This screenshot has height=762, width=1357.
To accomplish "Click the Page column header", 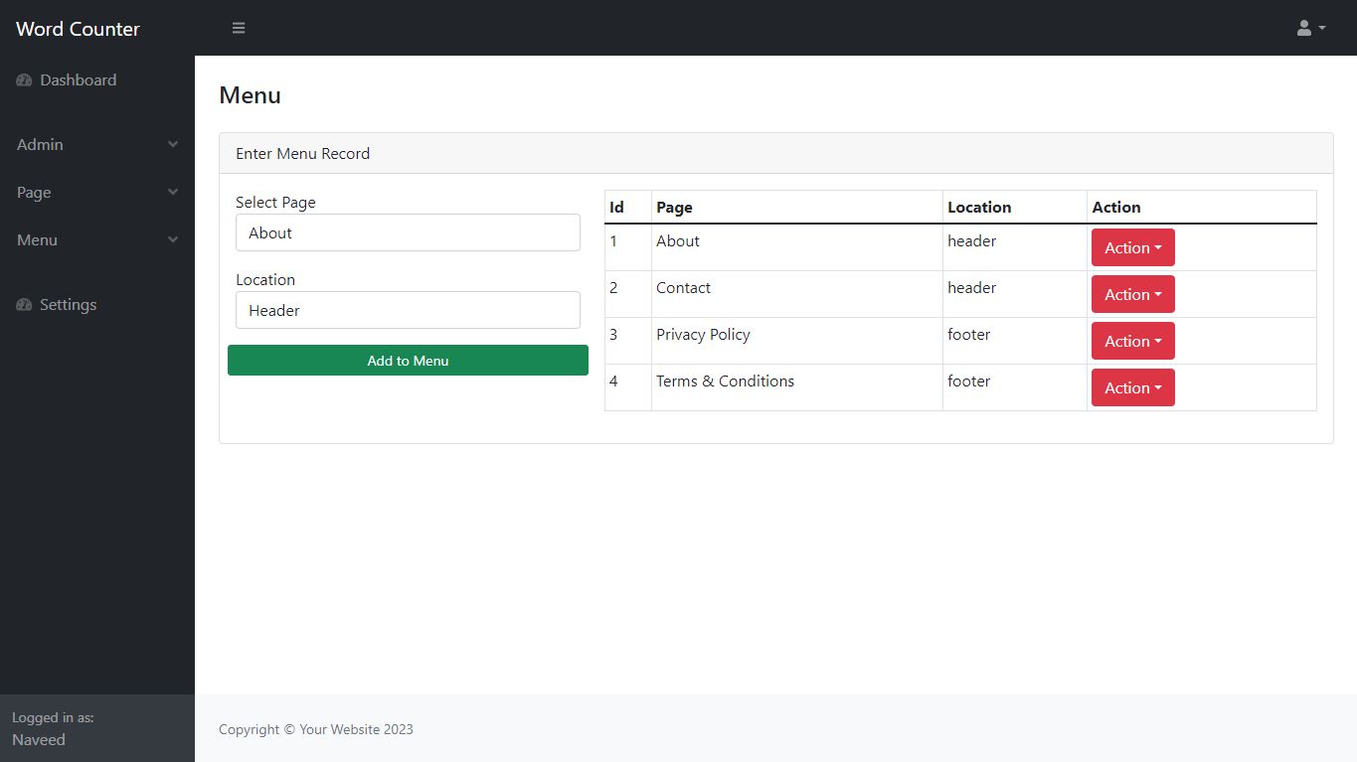I will point(674,208).
